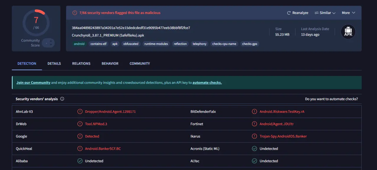The height and width of the screenshot is (170, 377).
Task: Click the green check icon in the ALYac row
Action: tap(254, 161)
